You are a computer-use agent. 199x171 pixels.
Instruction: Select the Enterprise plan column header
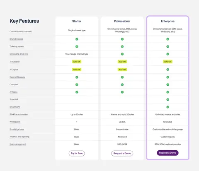(x=167, y=21)
